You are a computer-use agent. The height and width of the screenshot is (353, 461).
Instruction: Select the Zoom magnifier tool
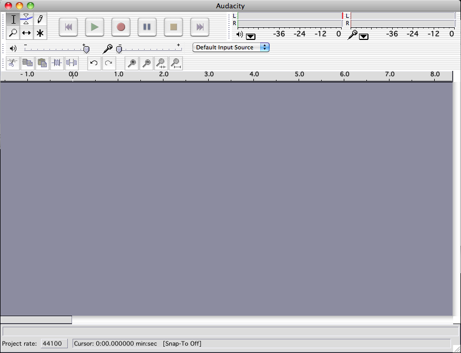13,33
